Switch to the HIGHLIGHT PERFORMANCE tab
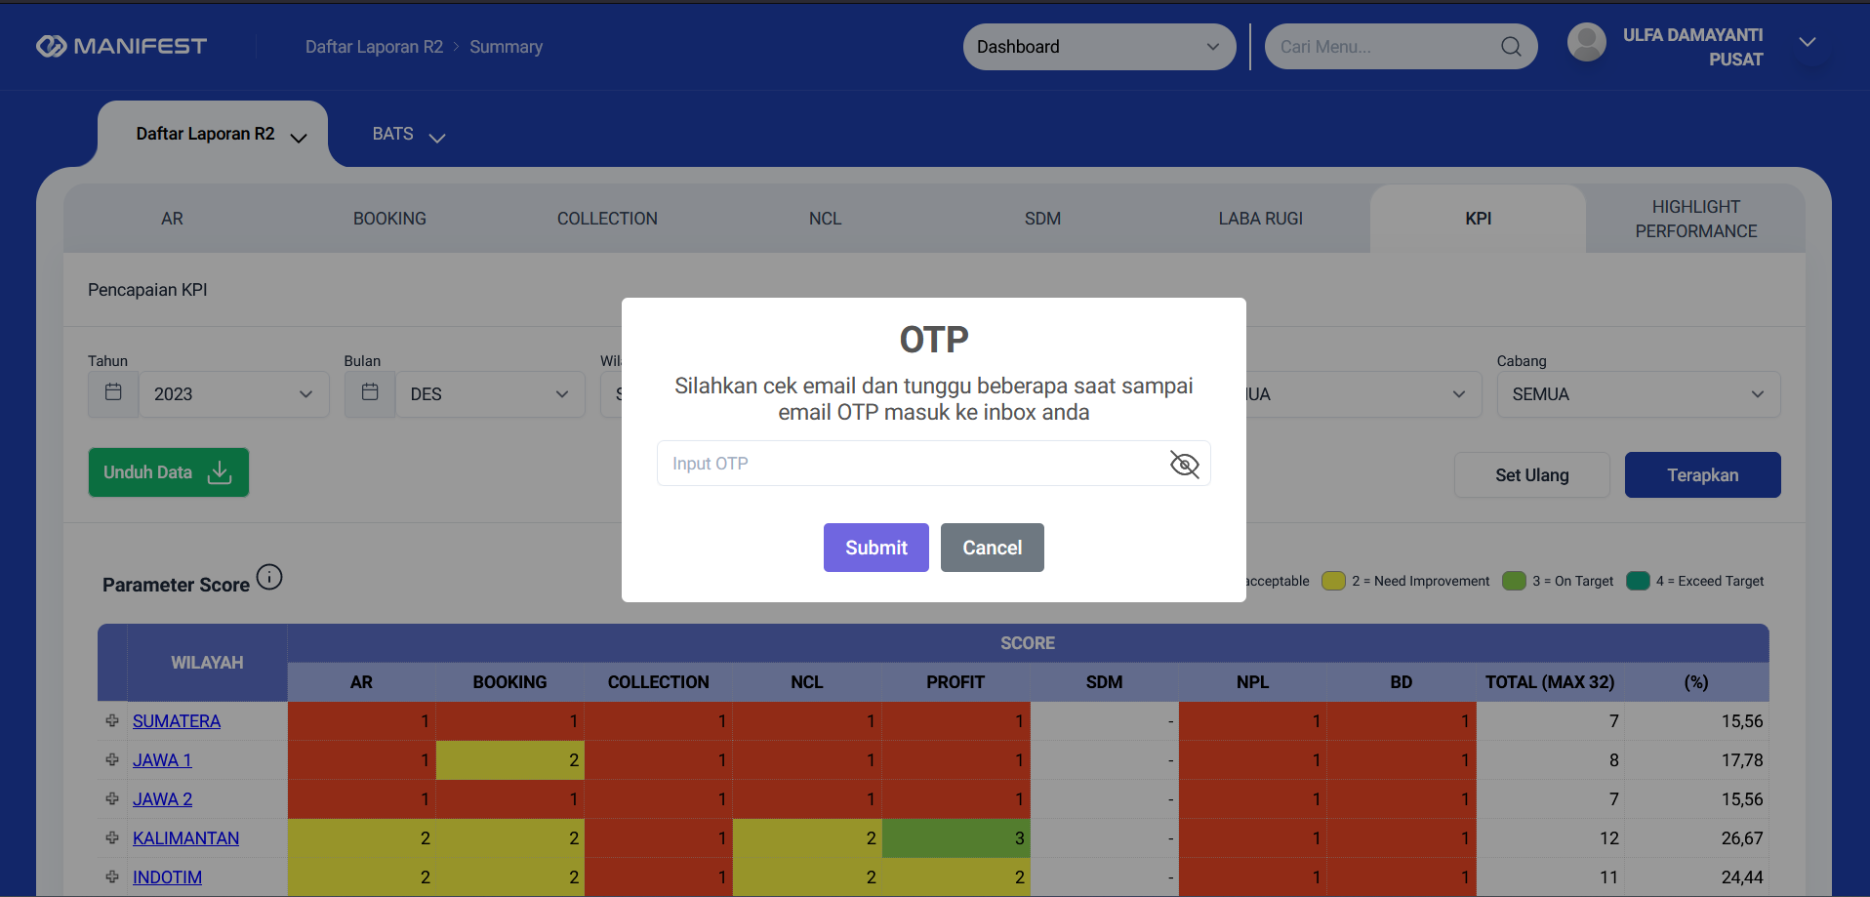The width and height of the screenshot is (1870, 897). (1695, 219)
